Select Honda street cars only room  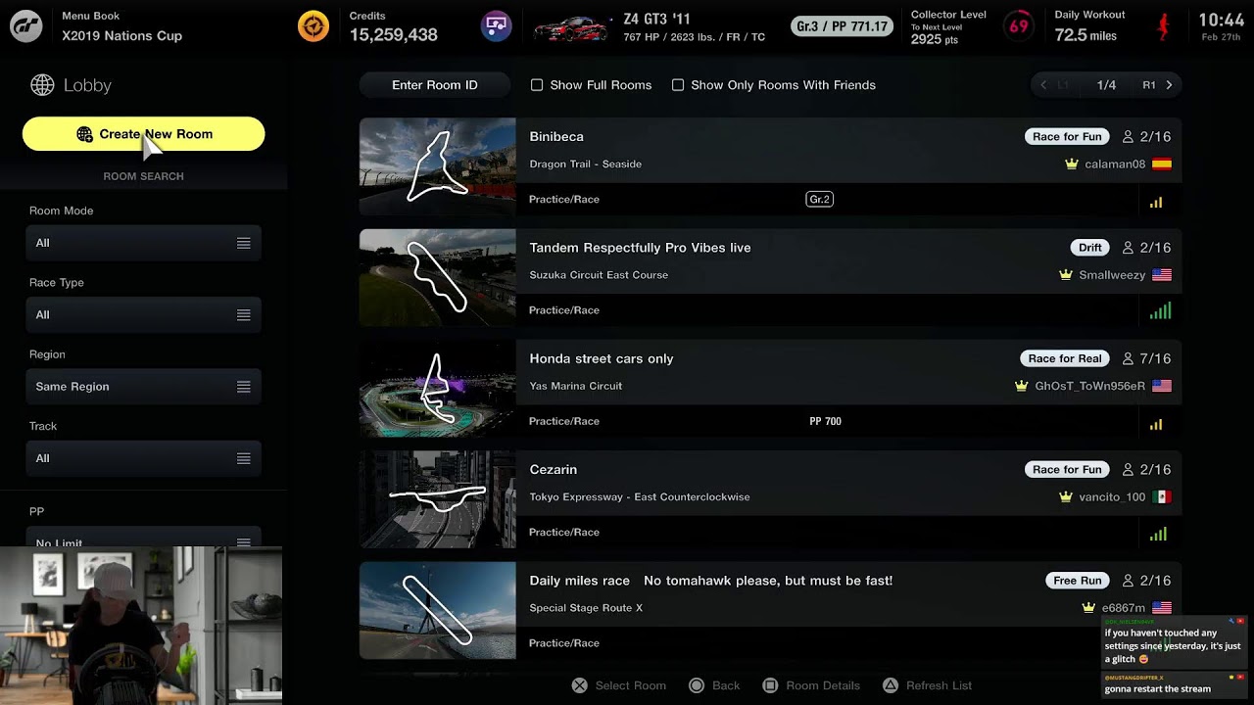point(602,358)
